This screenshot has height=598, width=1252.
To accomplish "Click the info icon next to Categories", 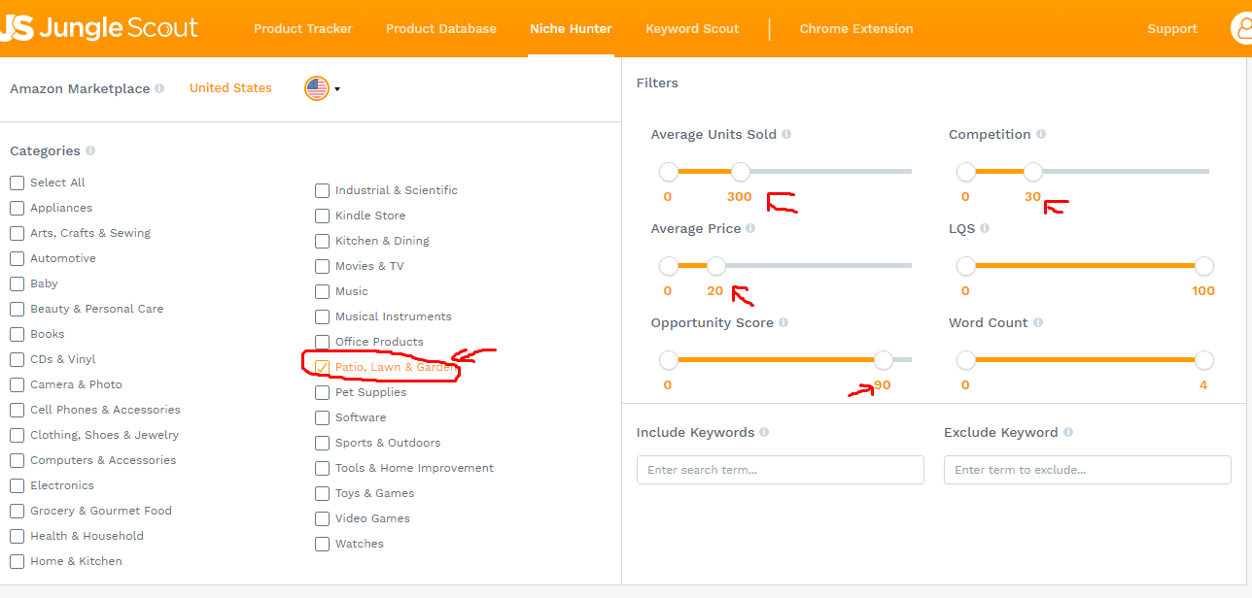I will click(90, 150).
